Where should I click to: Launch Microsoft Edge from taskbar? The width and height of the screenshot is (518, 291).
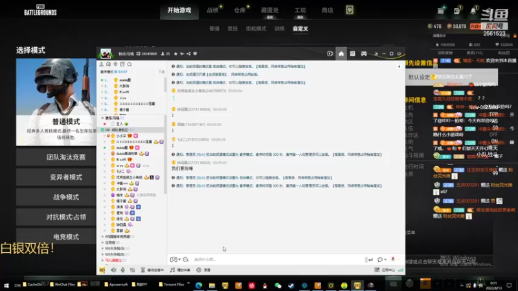point(199,285)
